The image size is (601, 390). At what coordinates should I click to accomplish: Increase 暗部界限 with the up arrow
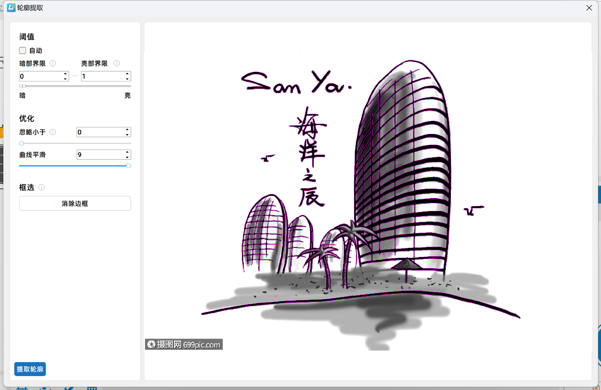(x=65, y=74)
